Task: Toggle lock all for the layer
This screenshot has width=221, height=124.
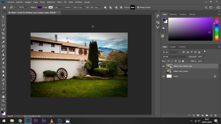Action: (183, 61)
